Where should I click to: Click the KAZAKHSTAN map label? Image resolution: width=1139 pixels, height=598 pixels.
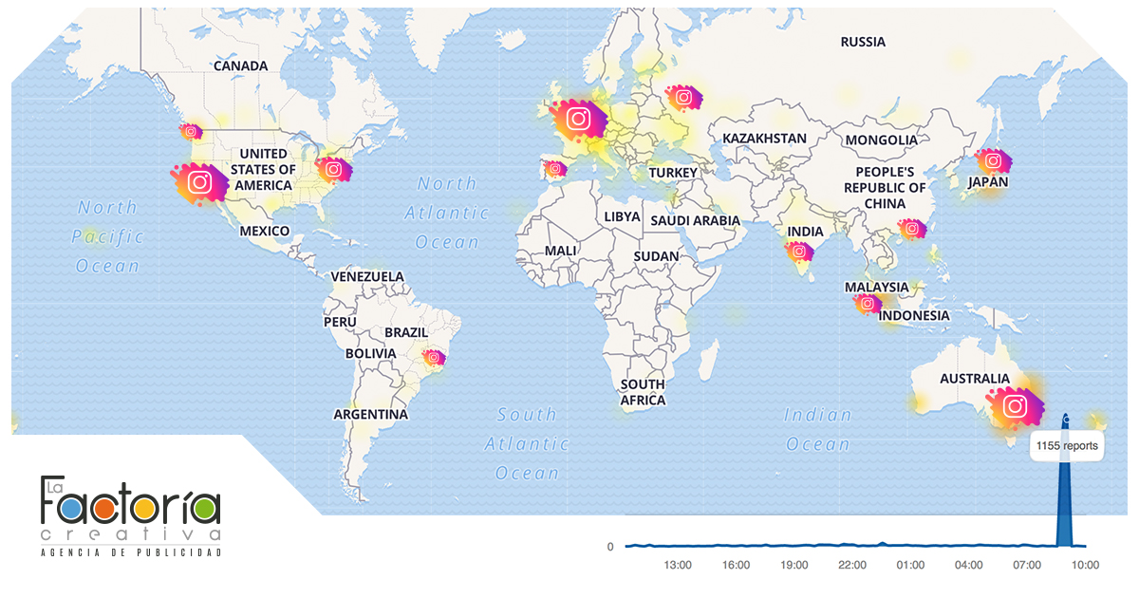[764, 139]
